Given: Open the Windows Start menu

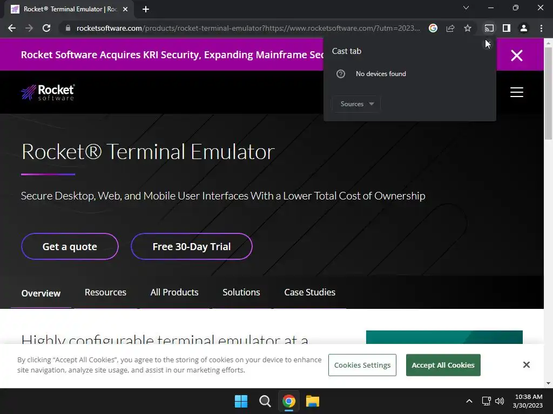Looking at the screenshot, I should (241, 401).
